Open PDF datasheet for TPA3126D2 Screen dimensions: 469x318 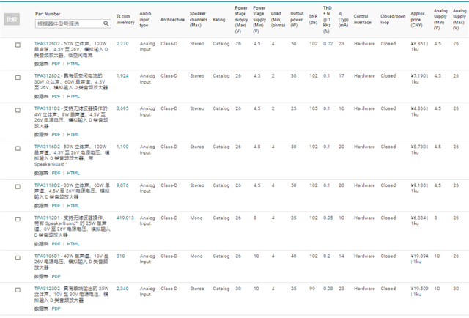(x=56, y=64)
